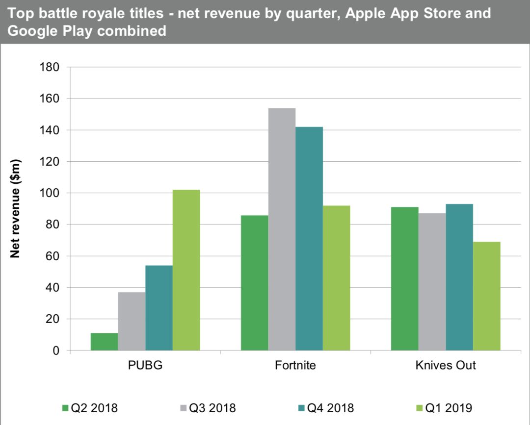Select the gray PUBG Q3 2018 bar
This screenshot has width=530, height=425.
132,322
